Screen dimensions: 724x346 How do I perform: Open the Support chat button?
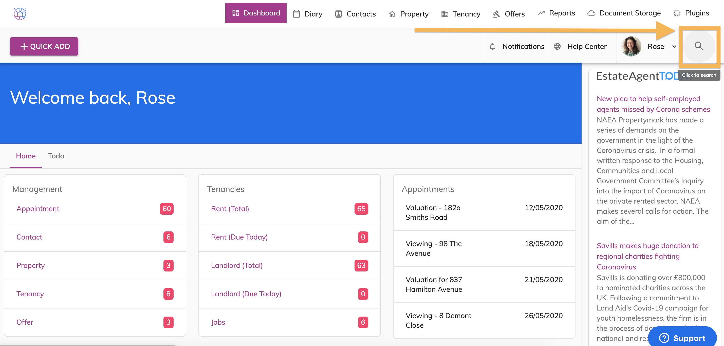(x=682, y=338)
